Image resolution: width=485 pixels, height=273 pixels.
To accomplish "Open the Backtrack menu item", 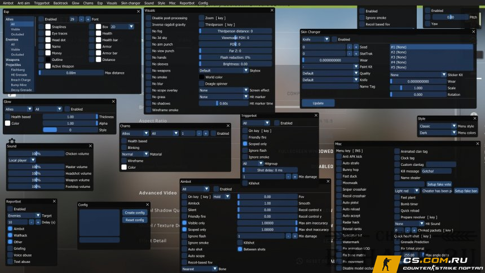I will point(60,3).
